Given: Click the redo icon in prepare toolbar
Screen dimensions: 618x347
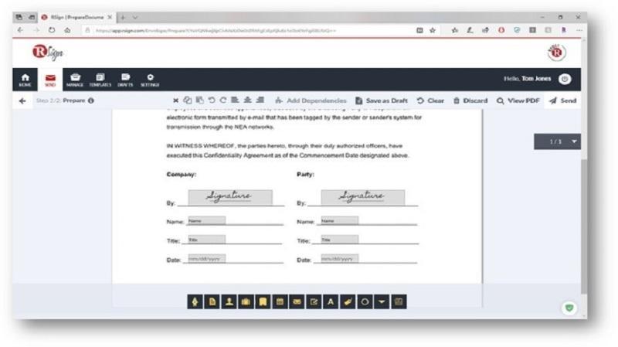Looking at the screenshot, I should (x=223, y=100).
